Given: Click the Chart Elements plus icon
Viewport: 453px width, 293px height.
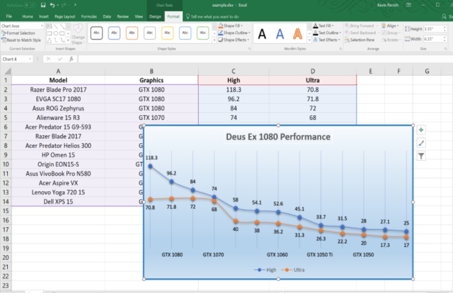Looking at the screenshot, I should click(421, 130).
